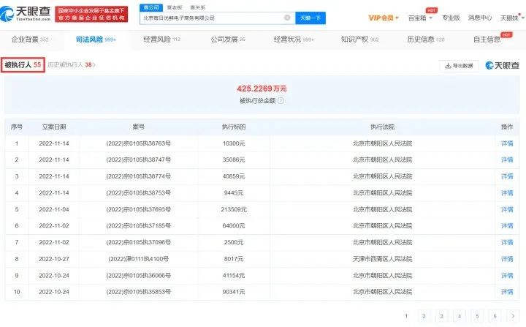Expand the 百宝箱 menu

click(419, 18)
